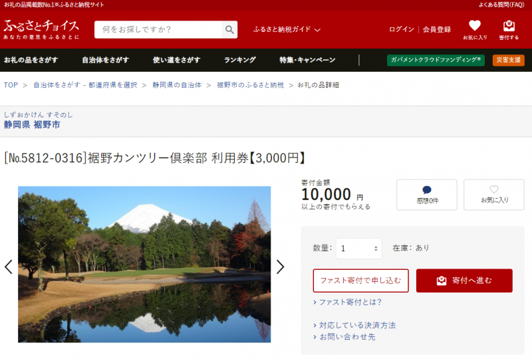Click the golf course Mt. Fuji photo

[x=144, y=265]
